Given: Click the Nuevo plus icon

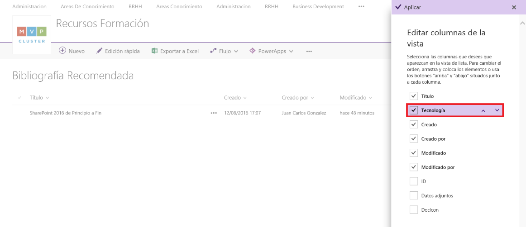Looking at the screenshot, I should pyautogui.click(x=62, y=51).
